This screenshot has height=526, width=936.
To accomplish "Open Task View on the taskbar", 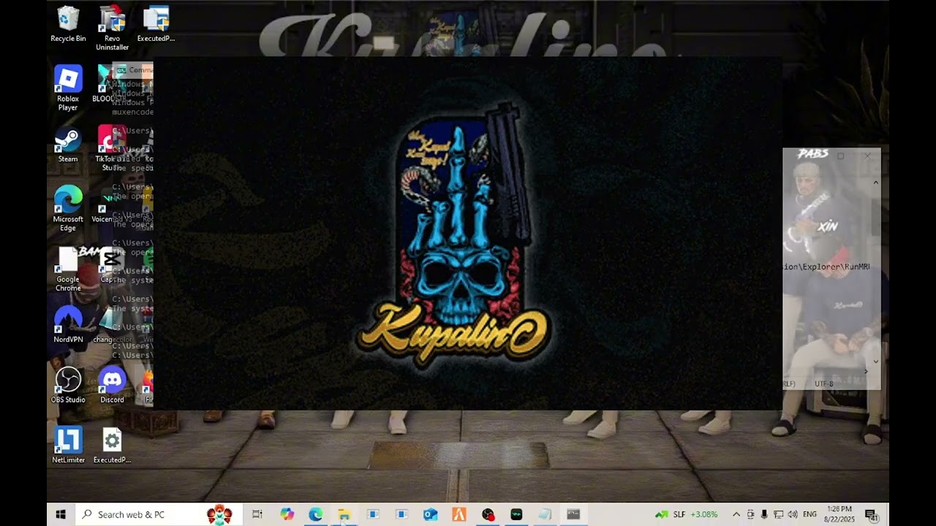I will tap(257, 514).
